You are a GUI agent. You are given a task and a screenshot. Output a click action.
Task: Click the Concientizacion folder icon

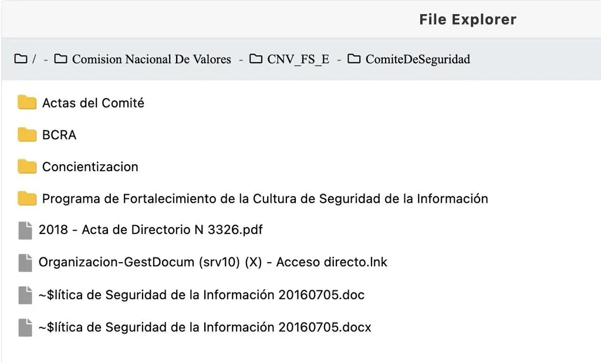click(x=27, y=167)
